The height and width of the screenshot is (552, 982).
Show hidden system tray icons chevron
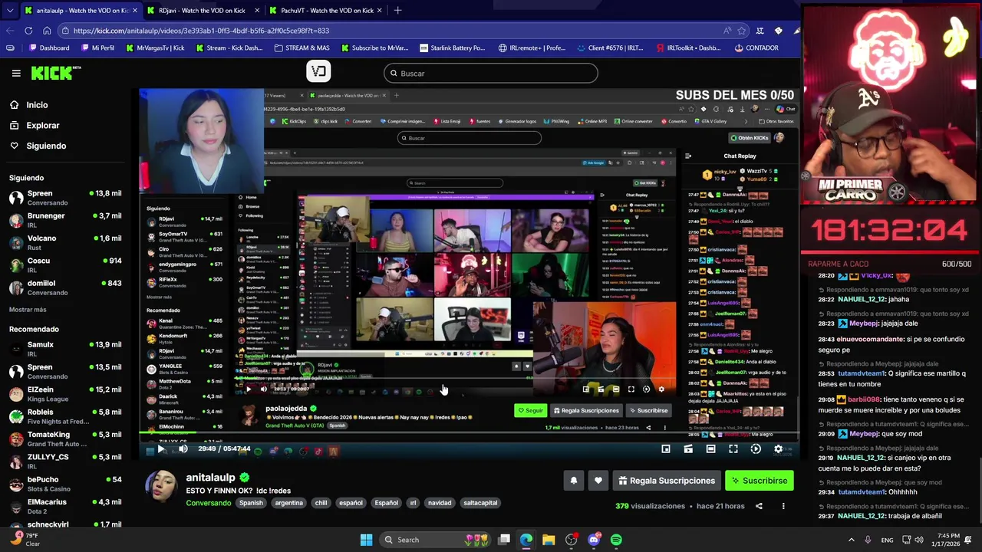click(x=851, y=540)
